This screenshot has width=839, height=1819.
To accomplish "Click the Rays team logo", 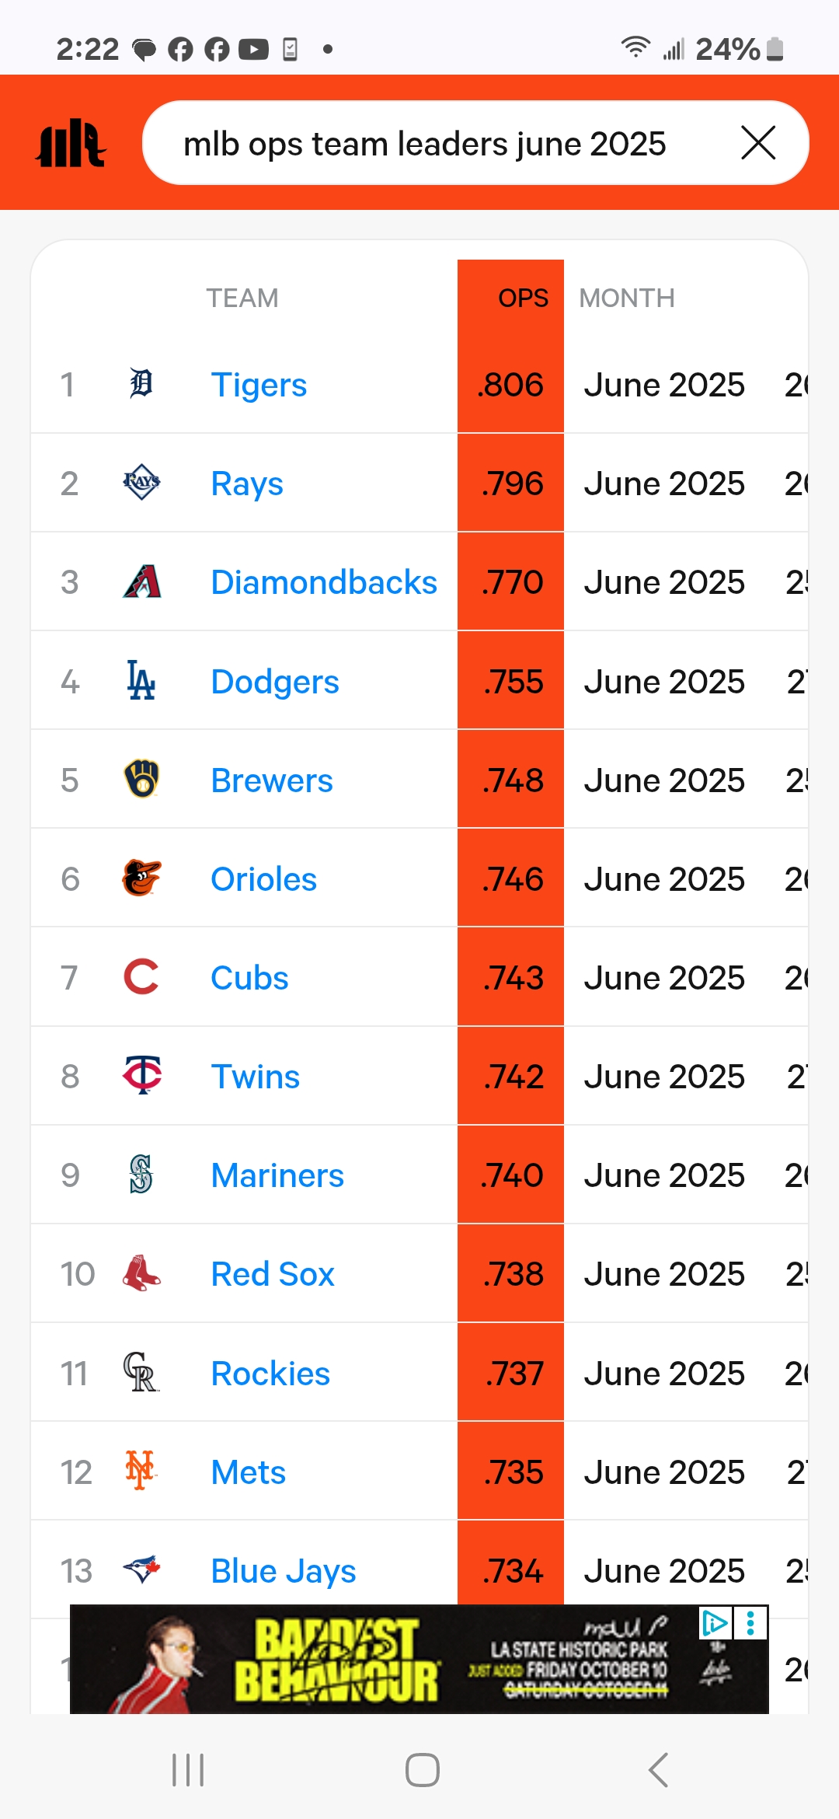I will point(141,483).
